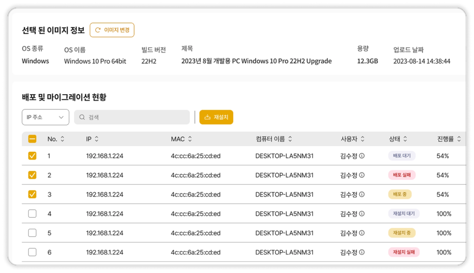Check the row 4 checkbox
This screenshot has height=273, width=474.
coord(32,214)
